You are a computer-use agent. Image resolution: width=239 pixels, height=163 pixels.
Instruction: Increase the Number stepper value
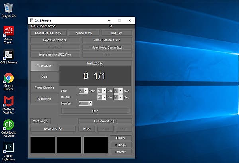click(x=90, y=102)
